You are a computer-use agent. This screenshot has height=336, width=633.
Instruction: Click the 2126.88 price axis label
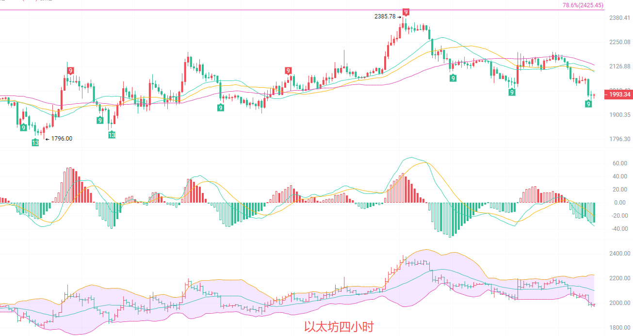click(619, 66)
